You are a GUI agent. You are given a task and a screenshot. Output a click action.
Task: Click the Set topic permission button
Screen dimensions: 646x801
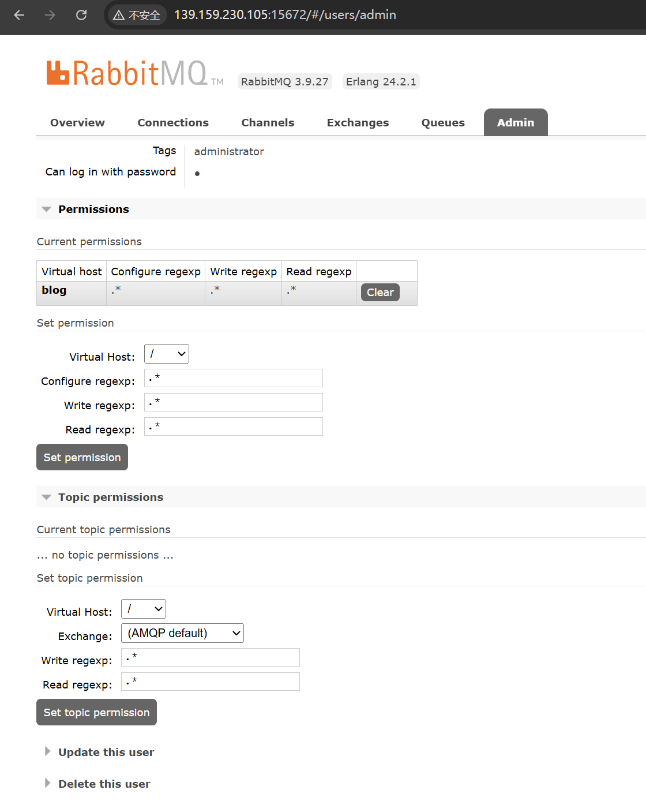coord(96,712)
